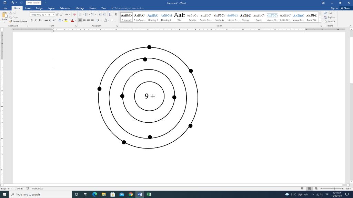Image resolution: width=353 pixels, height=198 pixels.
Task: Apply superscript formatting
Action: (x=54, y=20)
